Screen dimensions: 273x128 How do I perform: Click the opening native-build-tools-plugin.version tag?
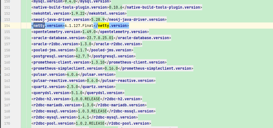[x=70, y=7]
